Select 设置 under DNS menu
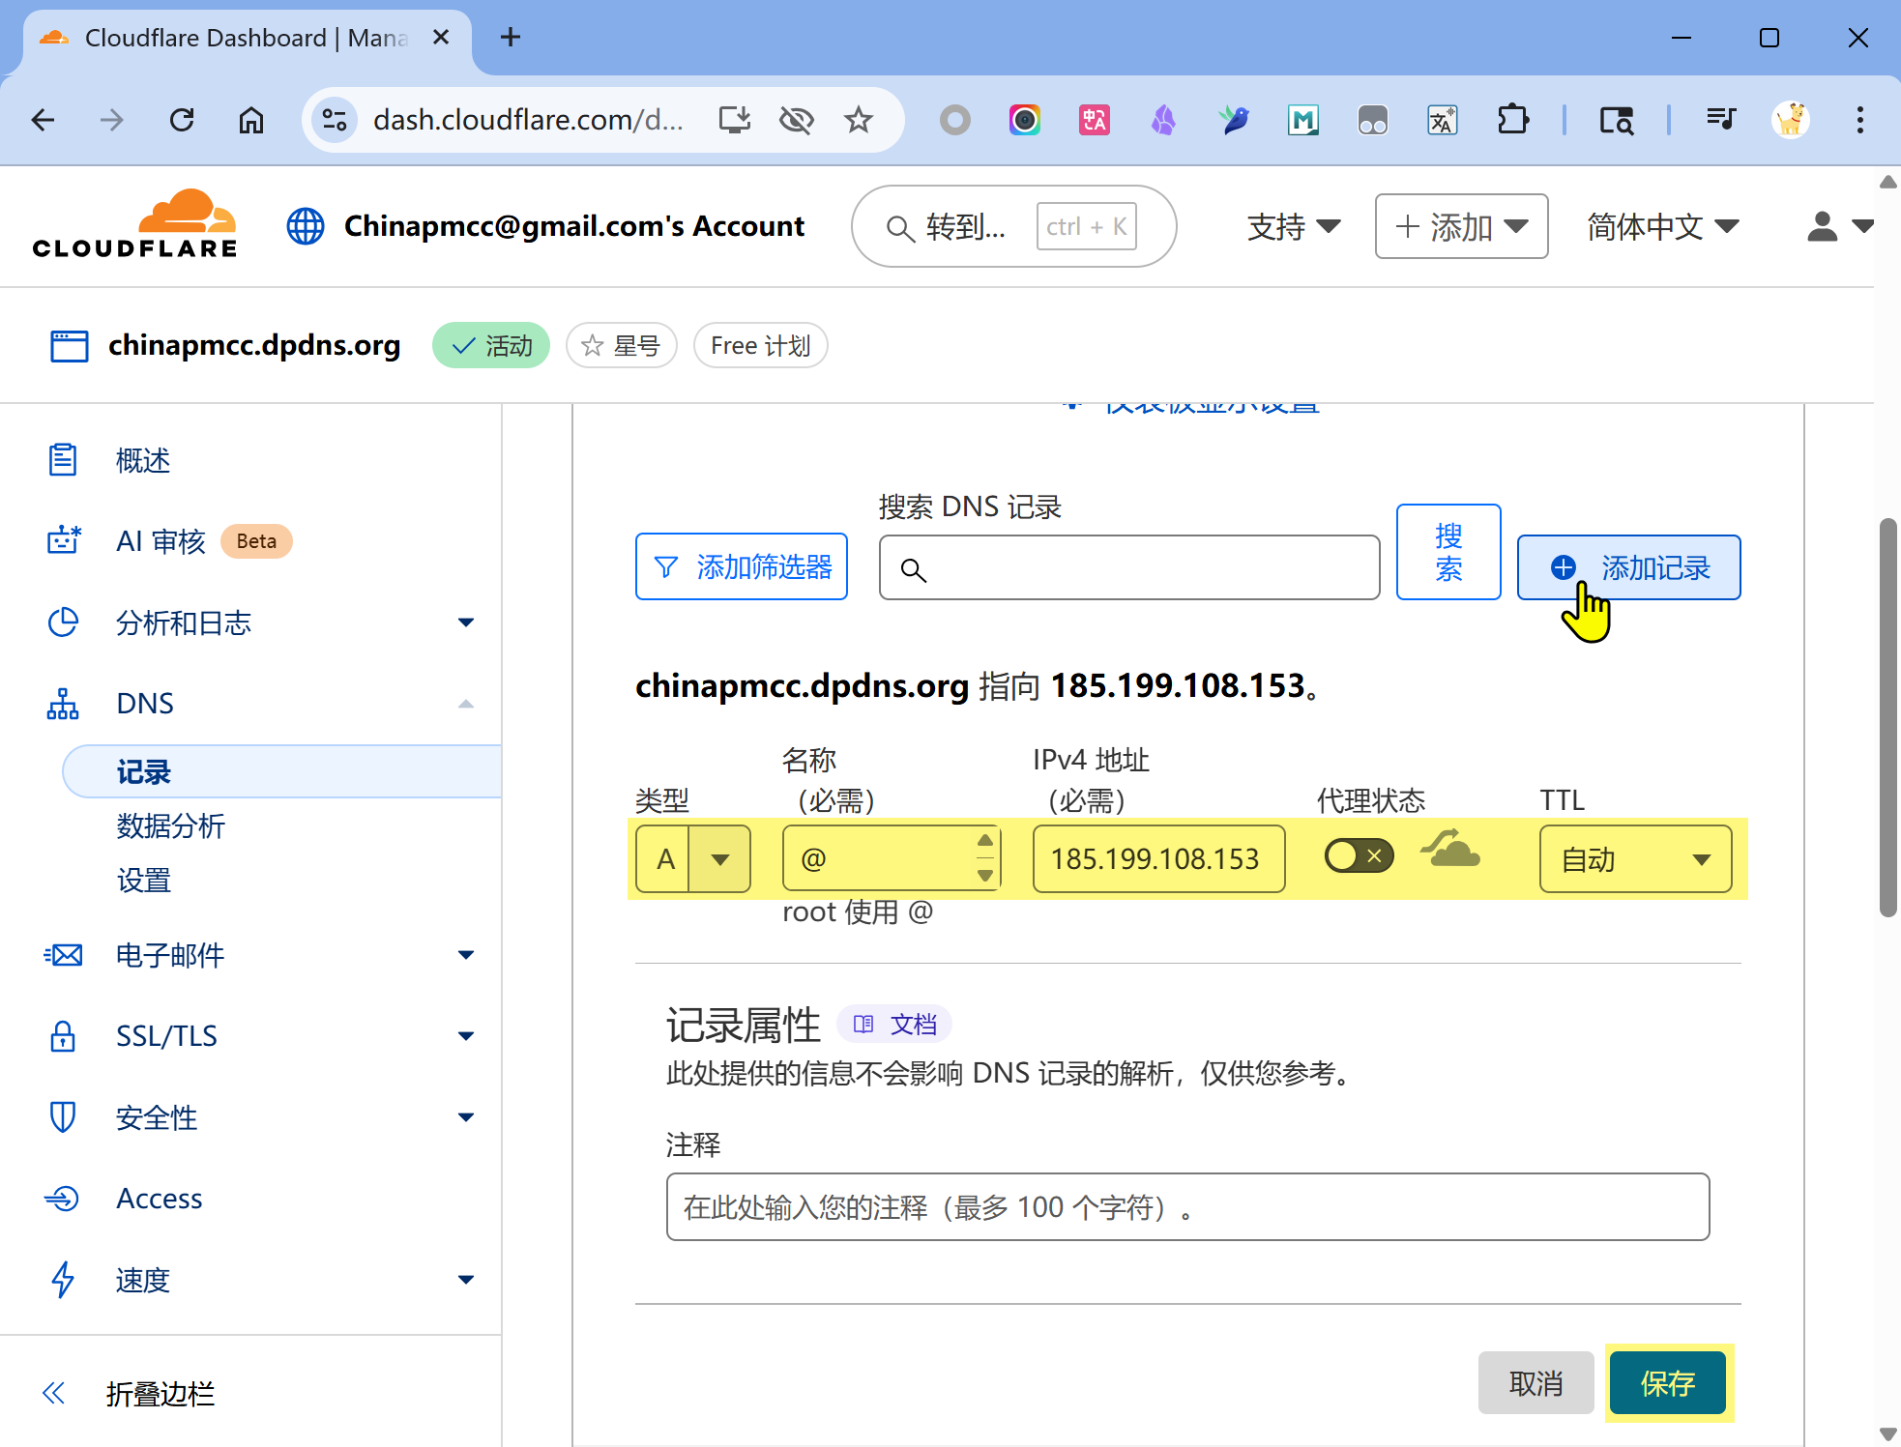Viewport: 1901px width, 1447px height. click(x=143, y=881)
